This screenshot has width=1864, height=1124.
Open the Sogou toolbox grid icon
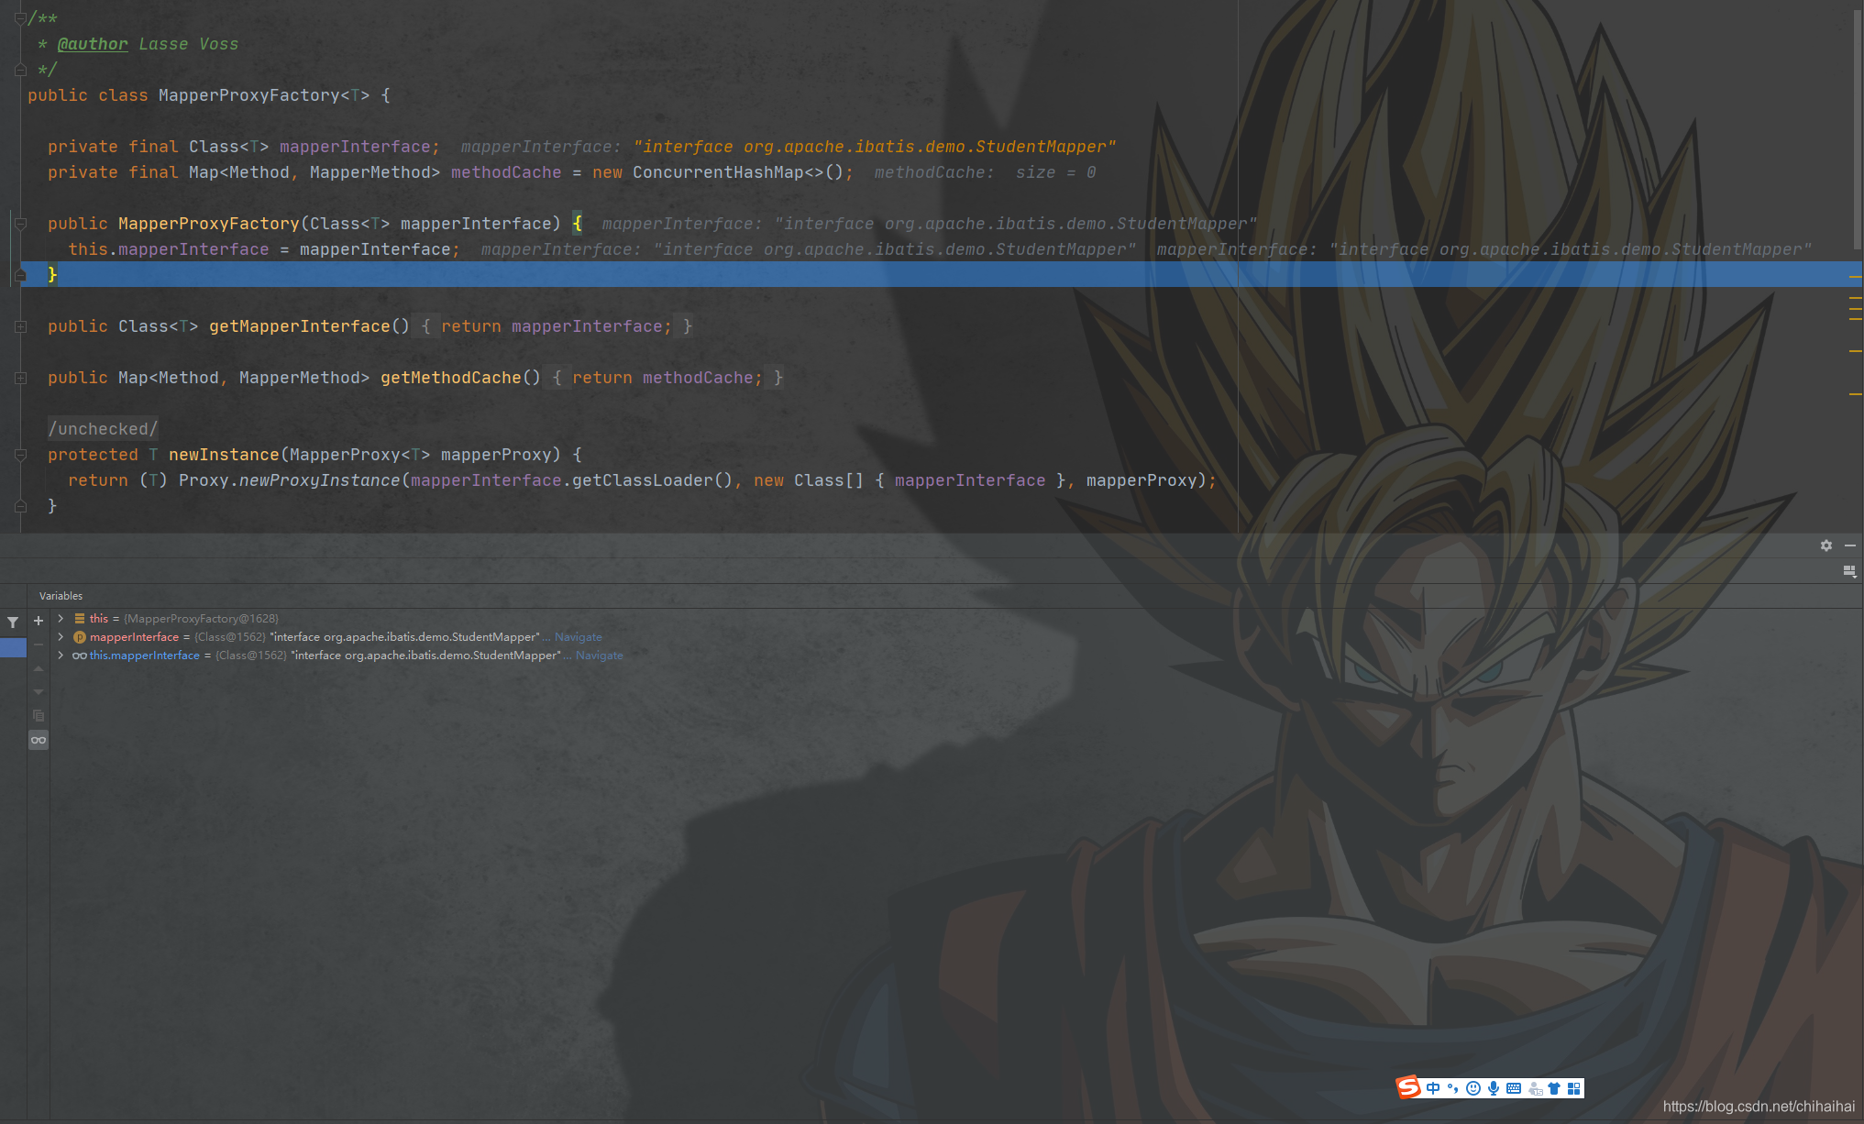pyautogui.click(x=1574, y=1088)
